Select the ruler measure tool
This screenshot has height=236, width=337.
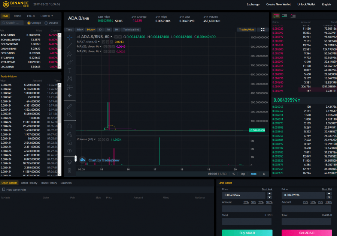[x=69, y=107]
